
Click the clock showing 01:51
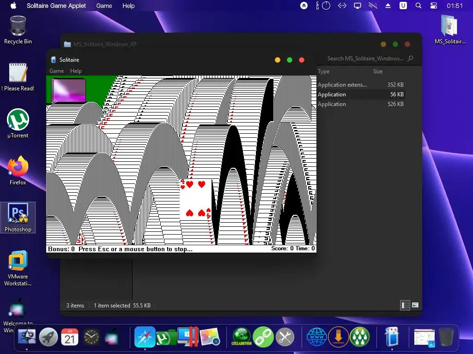[455, 6]
